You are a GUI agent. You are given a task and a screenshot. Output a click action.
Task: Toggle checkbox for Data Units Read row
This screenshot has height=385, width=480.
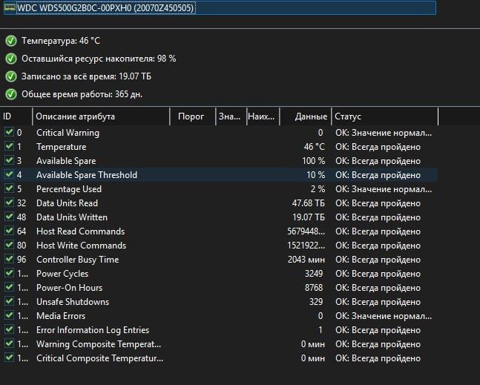click(x=9, y=203)
